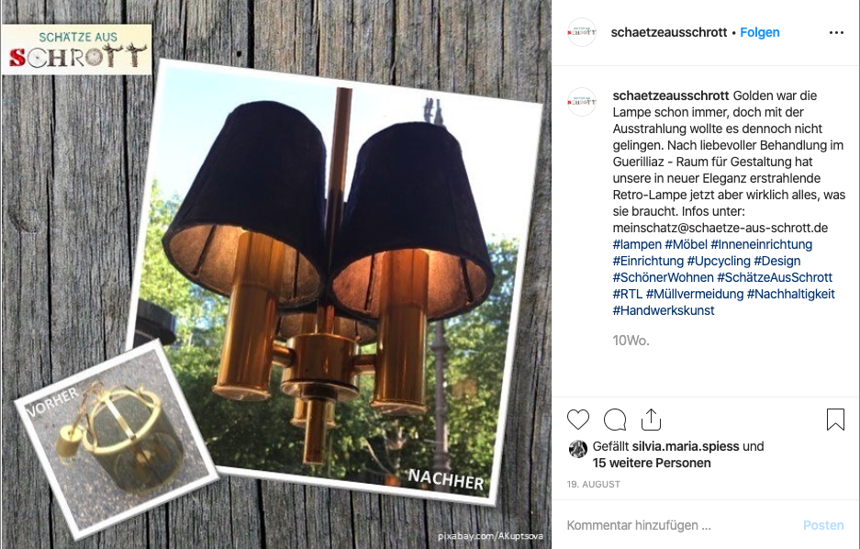Like the post with the heart icon
The height and width of the screenshot is (549, 860).
coord(578,420)
